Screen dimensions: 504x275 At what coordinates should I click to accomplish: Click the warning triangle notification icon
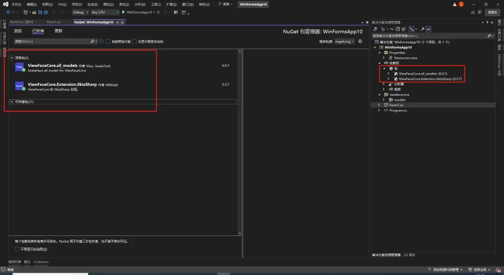click(455, 4)
